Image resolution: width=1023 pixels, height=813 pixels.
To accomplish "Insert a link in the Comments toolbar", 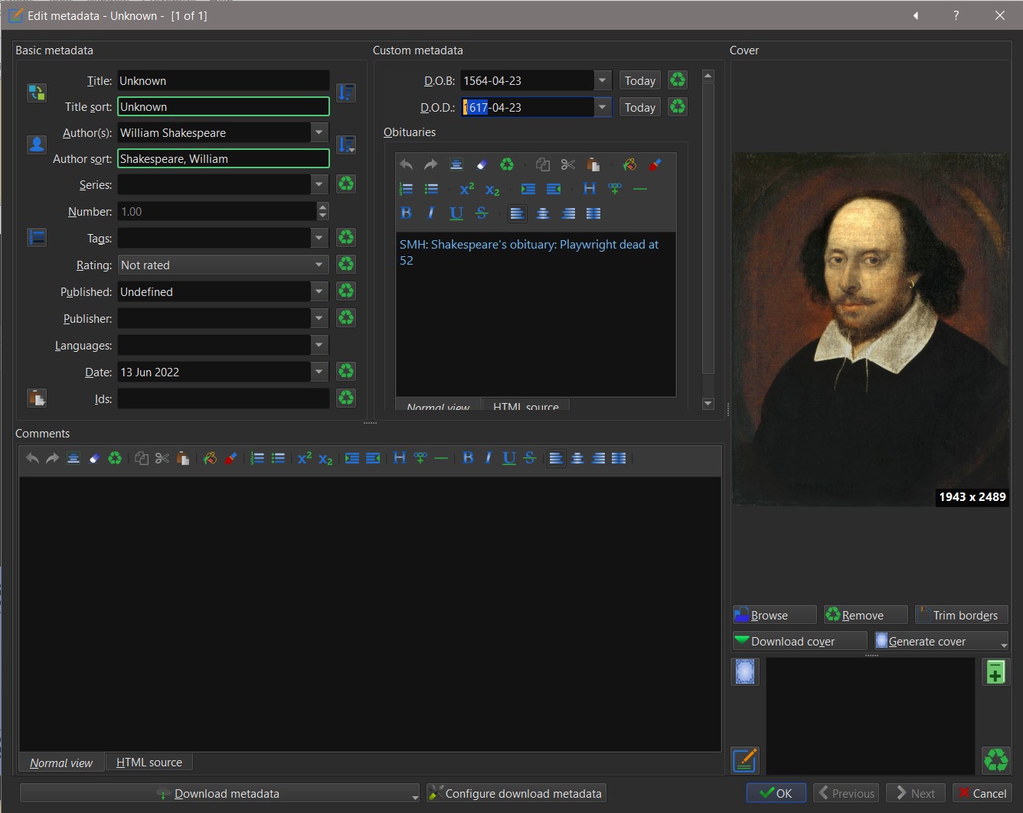I will [x=420, y=458].
